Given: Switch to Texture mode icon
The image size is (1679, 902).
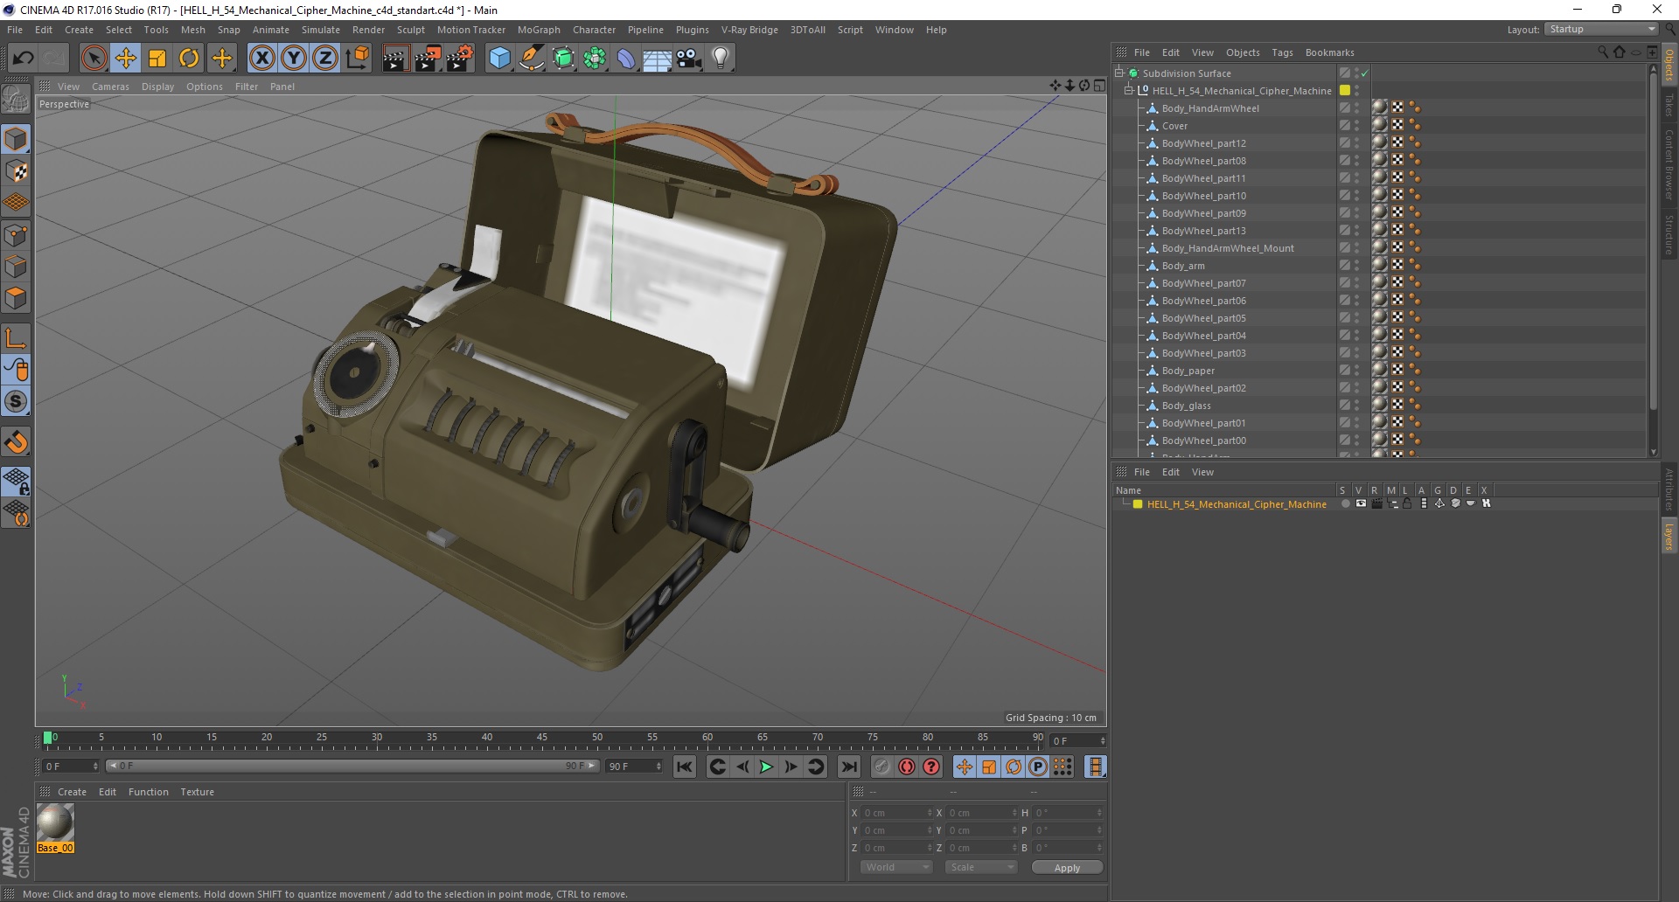Looking at the screenshot, I should tap(16, 171).
